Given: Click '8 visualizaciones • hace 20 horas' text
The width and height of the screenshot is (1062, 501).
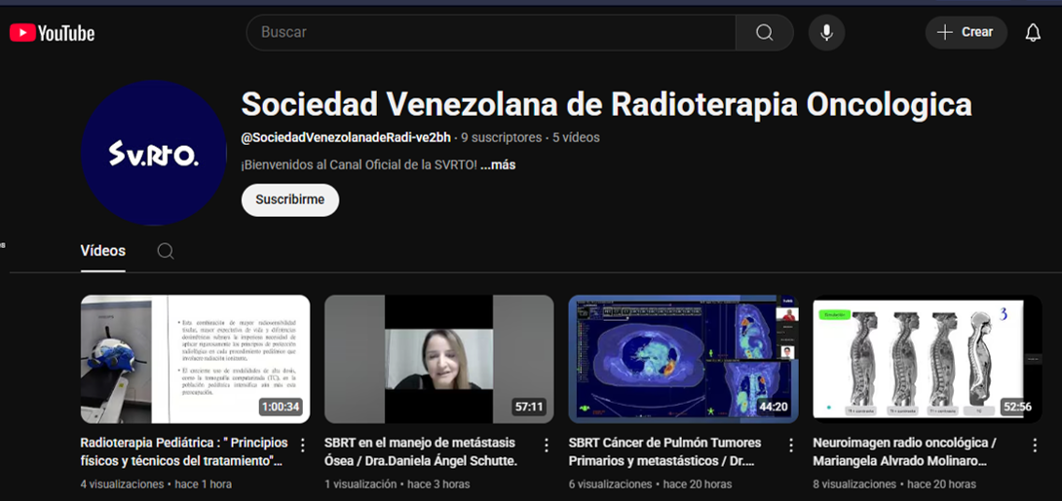Looking at the screenshot, I should 894,484.
